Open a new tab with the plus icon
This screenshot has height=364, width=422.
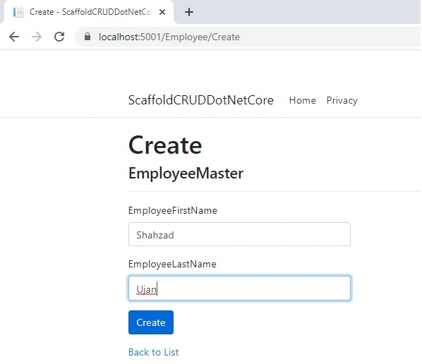pos(189,12)
